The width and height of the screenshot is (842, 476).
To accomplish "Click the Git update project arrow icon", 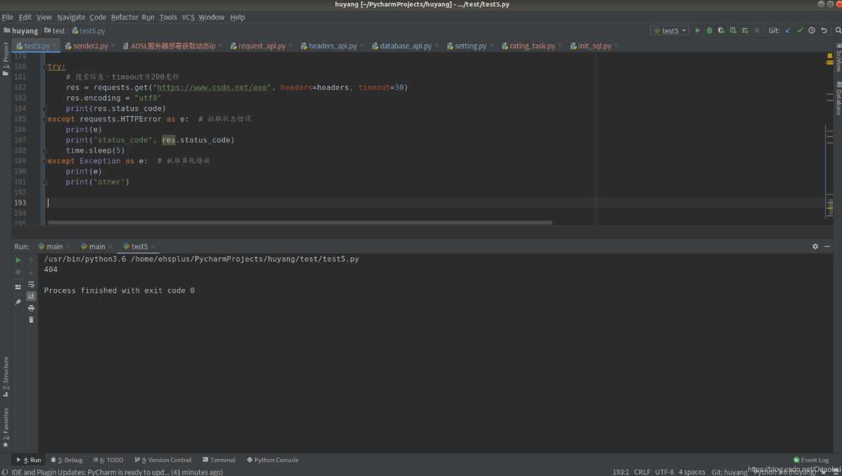I will pos(788,30).
